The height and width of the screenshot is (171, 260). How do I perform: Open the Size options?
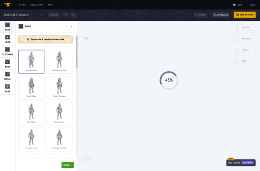244,62
